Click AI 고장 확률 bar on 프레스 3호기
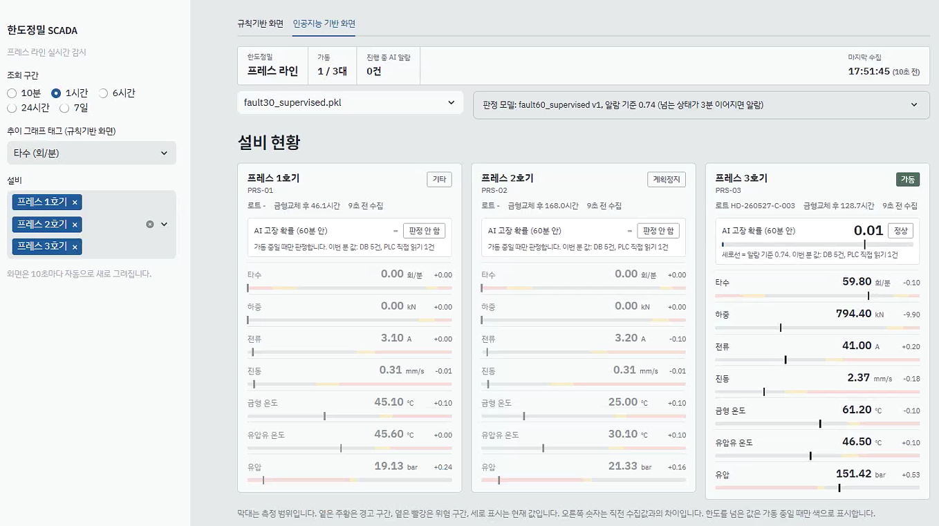The image size is (939, 526). pos(817,244)
